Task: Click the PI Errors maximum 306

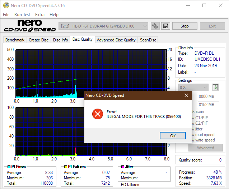Action: tap(50, 178)
